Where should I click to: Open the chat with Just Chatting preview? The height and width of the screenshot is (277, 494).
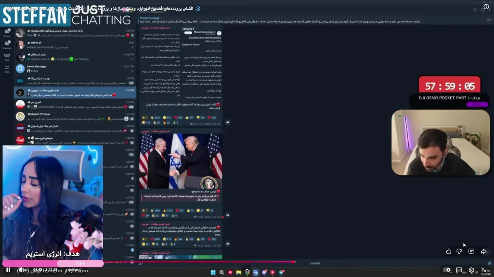pyautogui.click(x=75, y=57)
